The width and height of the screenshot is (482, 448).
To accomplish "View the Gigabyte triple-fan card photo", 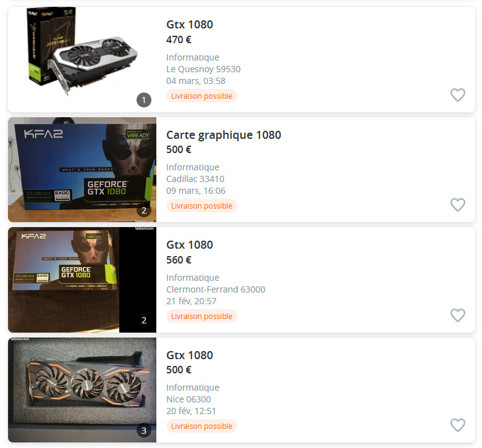I will tap(82, 390).
